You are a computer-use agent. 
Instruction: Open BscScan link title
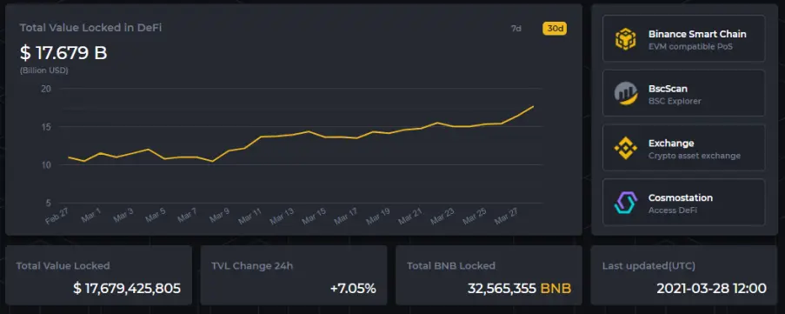[668, 89]
